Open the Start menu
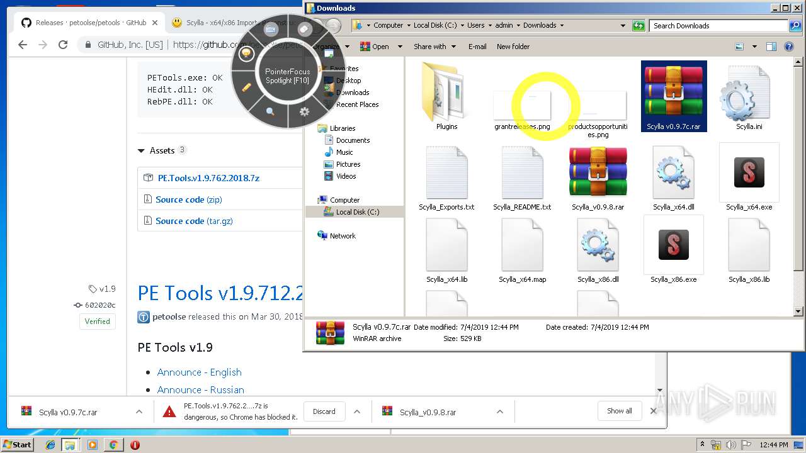Screen dimensions: 806x453 tap(17, 445)
